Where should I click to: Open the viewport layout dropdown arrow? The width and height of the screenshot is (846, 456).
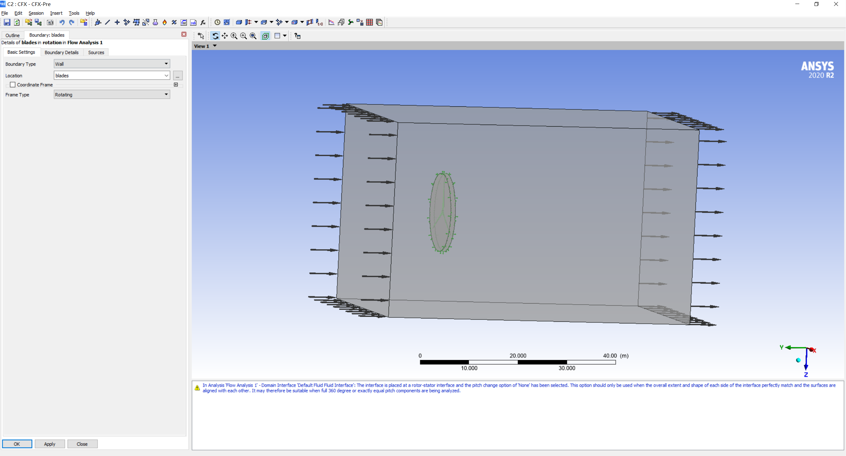tap(285, 36)
